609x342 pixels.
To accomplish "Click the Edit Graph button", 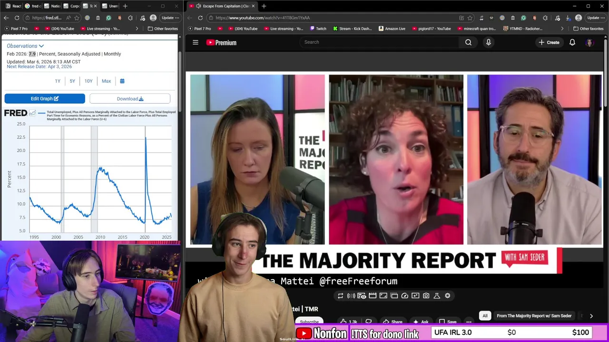I will coord(45,99).
